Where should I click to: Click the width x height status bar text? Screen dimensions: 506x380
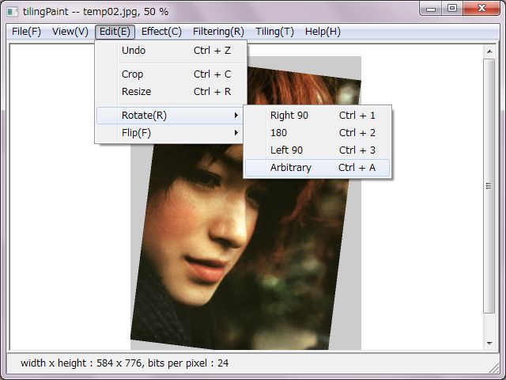[125, 363]
